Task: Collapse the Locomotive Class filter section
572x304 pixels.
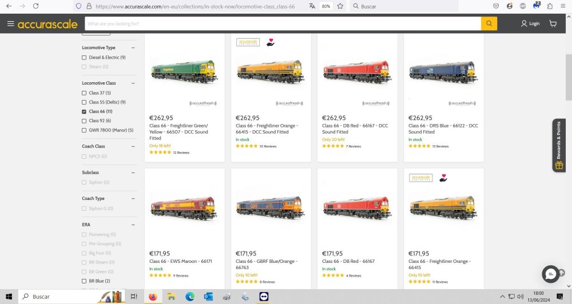Action: click(133, 83)
